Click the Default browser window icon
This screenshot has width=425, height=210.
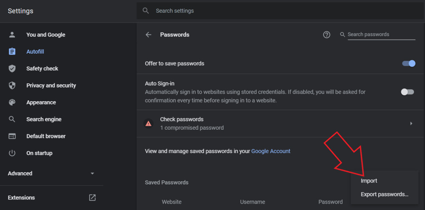click(12, 136)
